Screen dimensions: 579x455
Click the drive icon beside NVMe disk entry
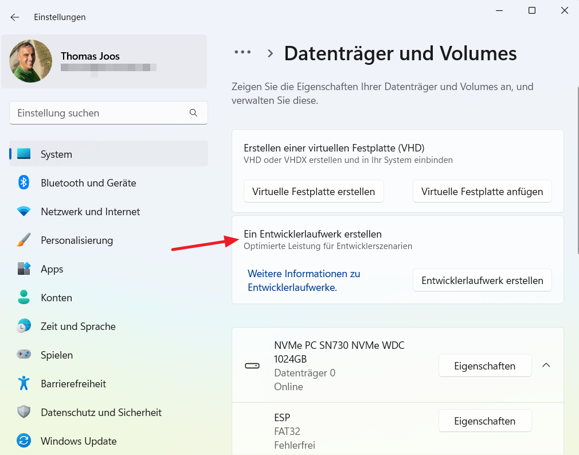pyautogui.click(x=252, y=365)
